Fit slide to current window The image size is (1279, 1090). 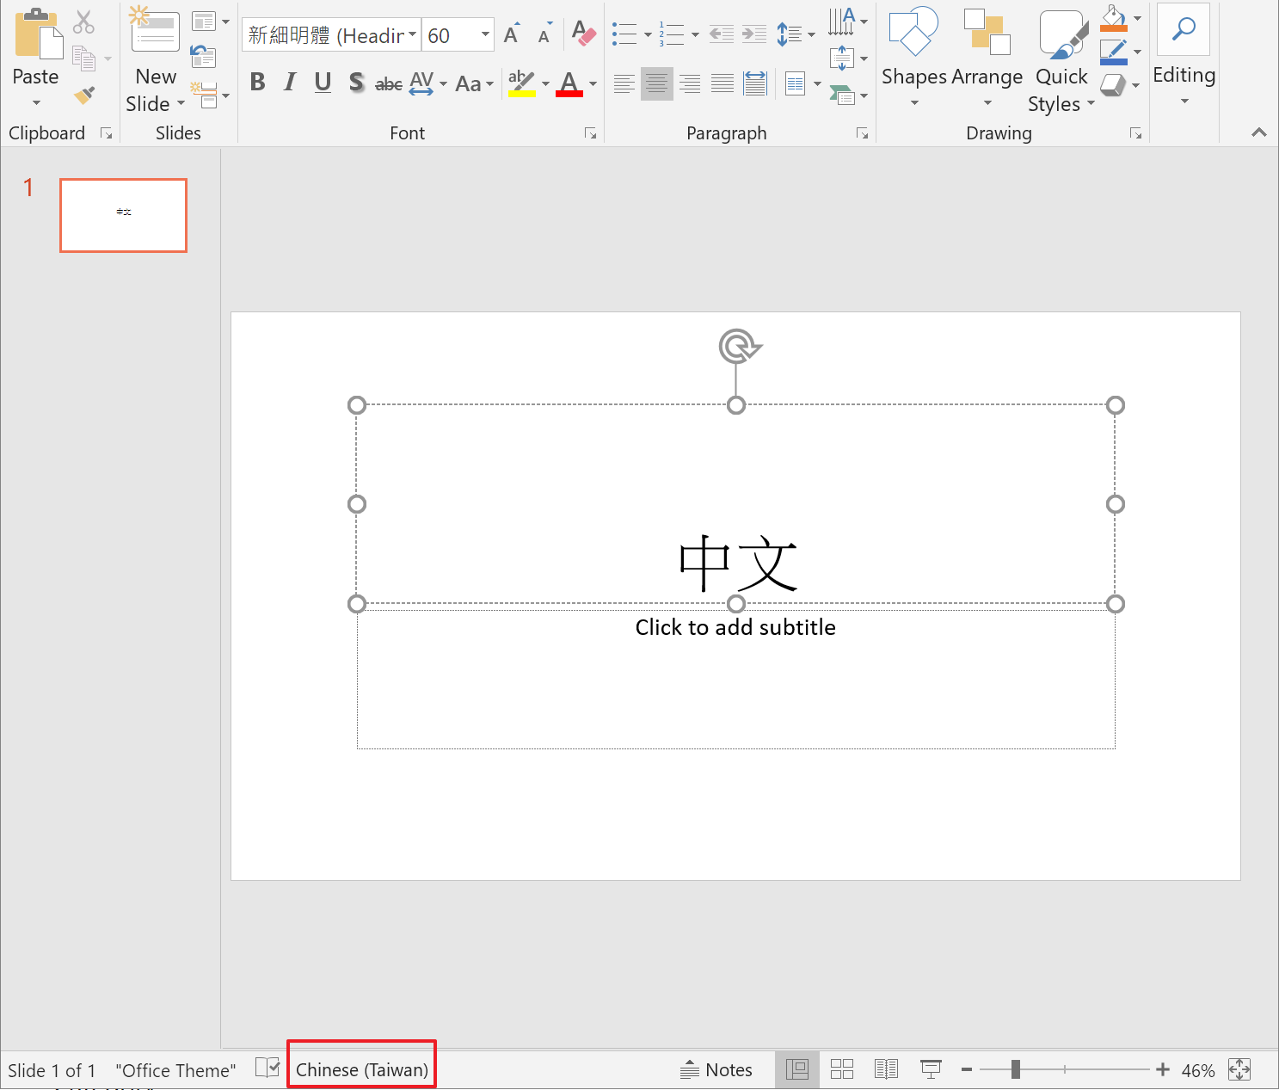tap(1239, 1069)
